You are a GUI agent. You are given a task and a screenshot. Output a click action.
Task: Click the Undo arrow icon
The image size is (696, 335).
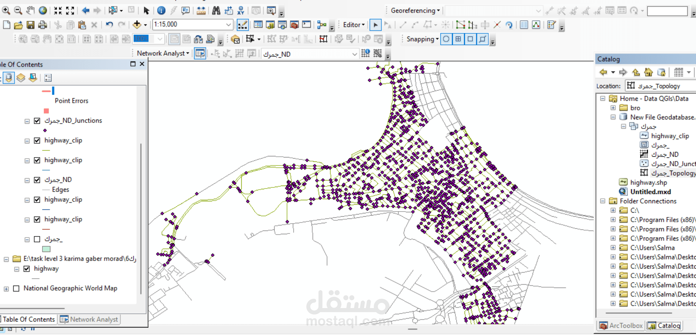[109, 25]
